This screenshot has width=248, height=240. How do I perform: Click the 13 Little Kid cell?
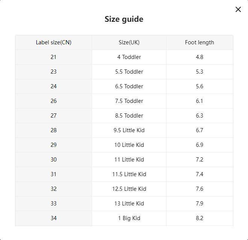(129, 204)
